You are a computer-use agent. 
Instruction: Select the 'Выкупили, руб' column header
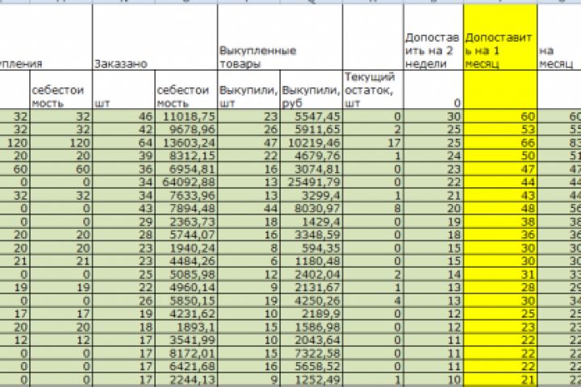point(311,89)
